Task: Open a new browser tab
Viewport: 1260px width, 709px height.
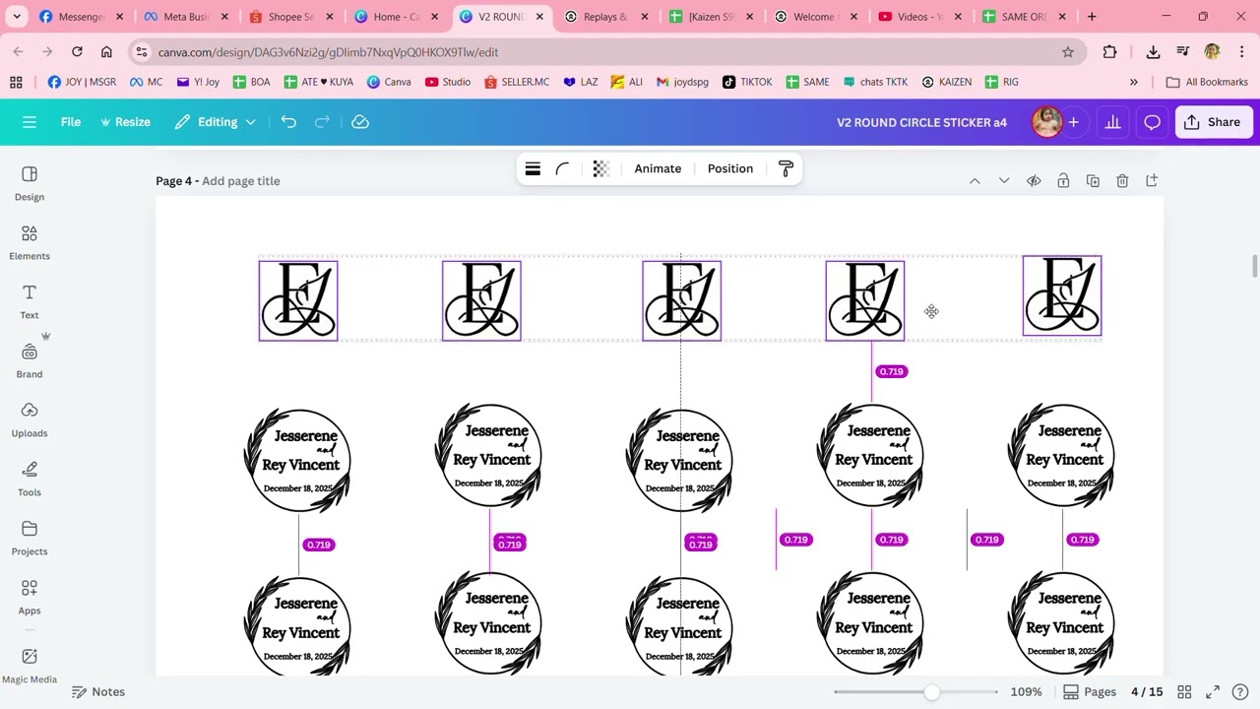Action: pos(1092,17)
